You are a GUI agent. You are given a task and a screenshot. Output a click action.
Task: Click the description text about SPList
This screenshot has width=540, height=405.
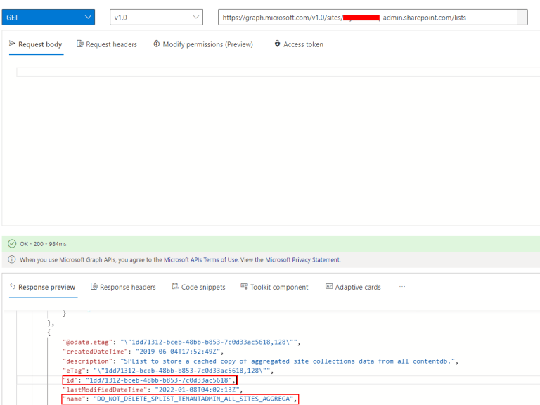[x=288, y=361]
